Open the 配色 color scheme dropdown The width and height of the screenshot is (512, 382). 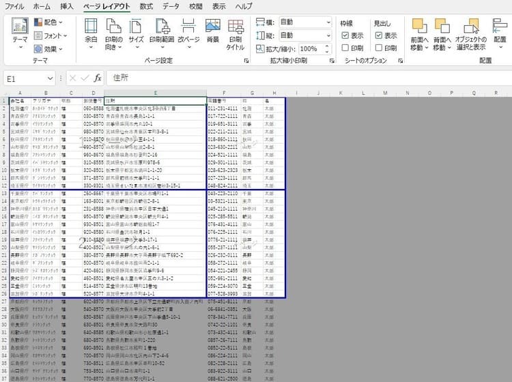(x=48, y=23)
